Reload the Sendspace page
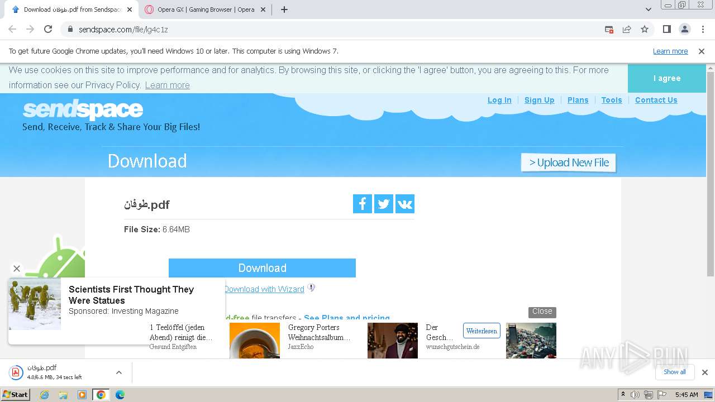 pyautogui.click(x=48, y=29)
